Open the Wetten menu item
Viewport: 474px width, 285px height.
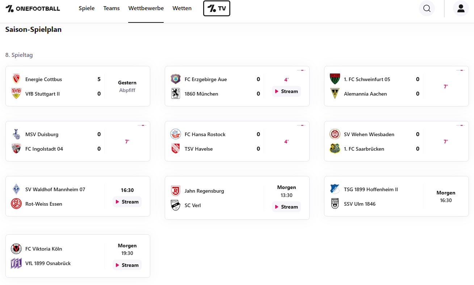[182, 8]
